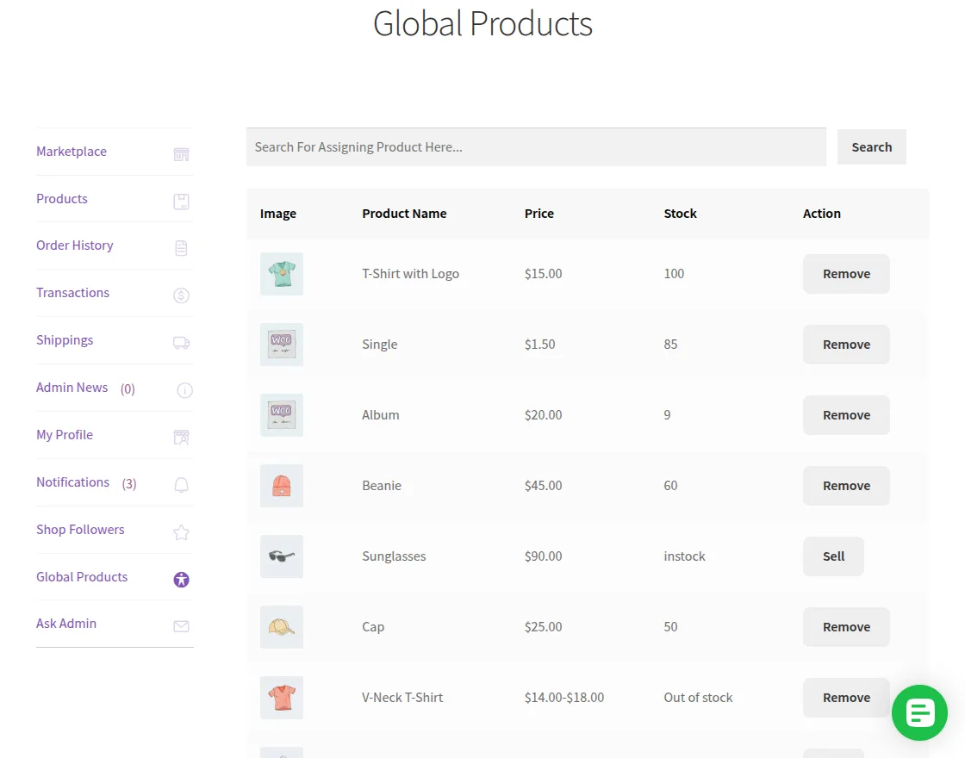This screenshot has width=965, height=758.
Task: Navigate to Shippings
Action: (65, 340)
